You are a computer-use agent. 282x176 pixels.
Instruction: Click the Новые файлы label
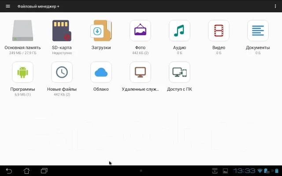pos(62,89)
